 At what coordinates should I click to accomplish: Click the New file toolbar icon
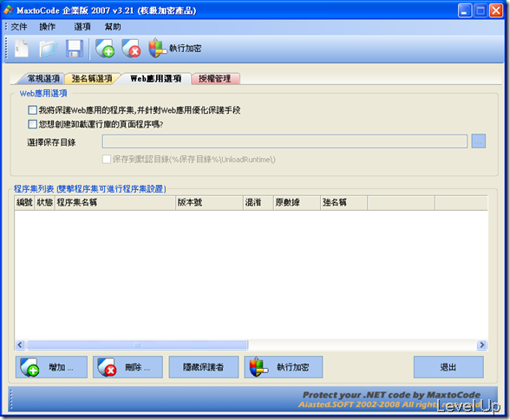pos(22,49)
